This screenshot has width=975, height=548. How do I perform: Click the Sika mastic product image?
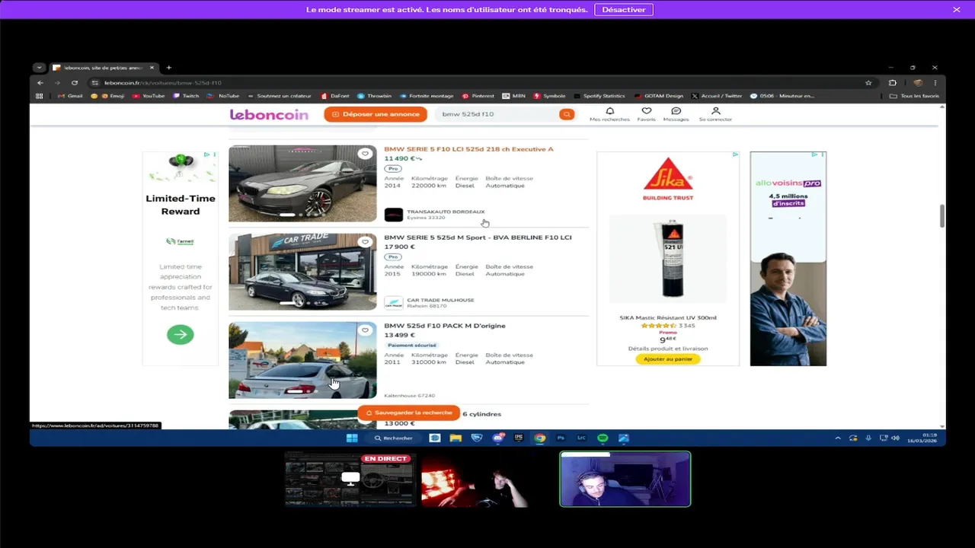pos(667,260)
